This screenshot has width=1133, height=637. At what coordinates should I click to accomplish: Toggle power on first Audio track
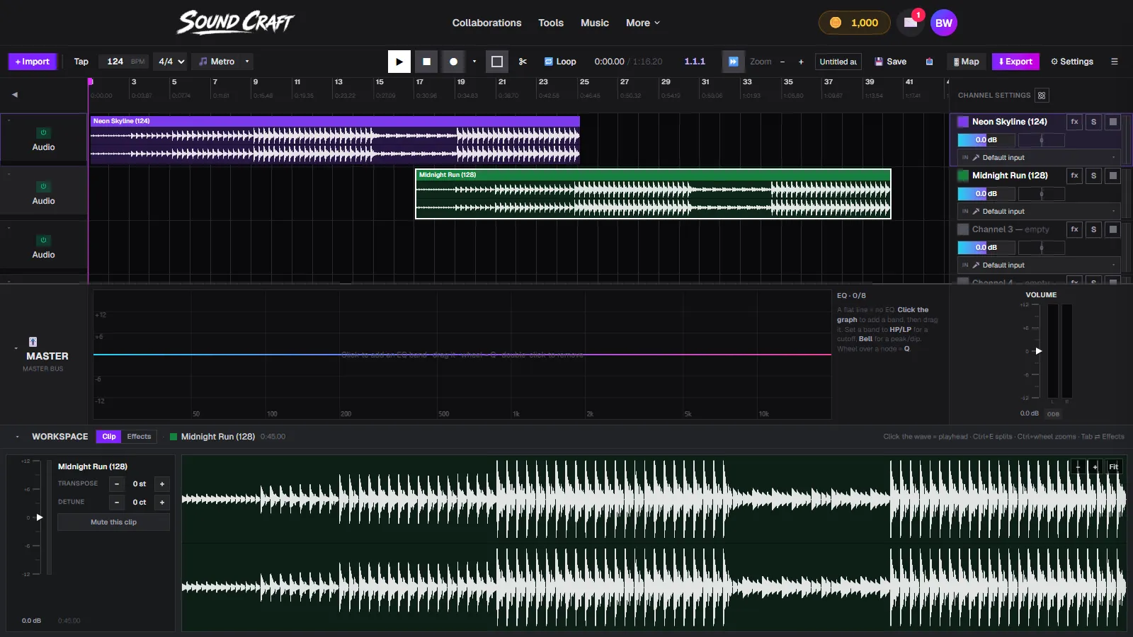coord(43,132)
